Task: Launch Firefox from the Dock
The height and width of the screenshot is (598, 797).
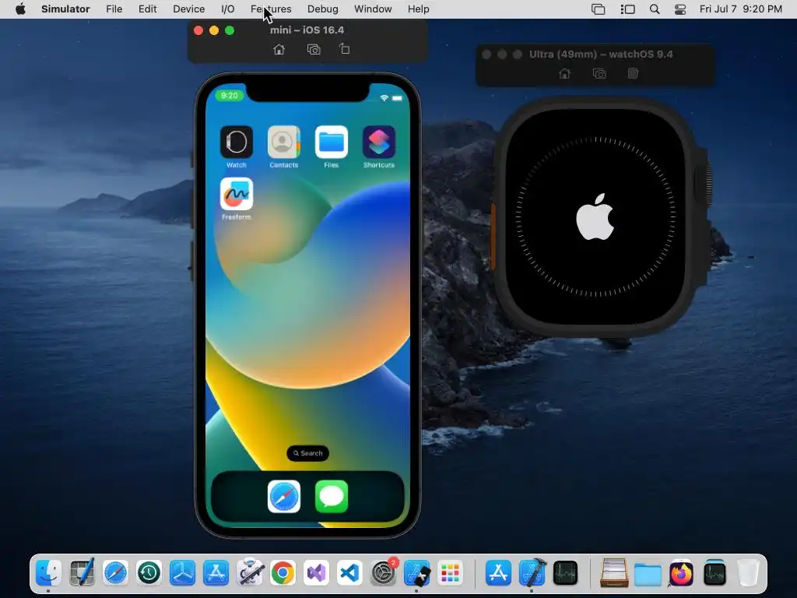Action: (x=681, y=573)
